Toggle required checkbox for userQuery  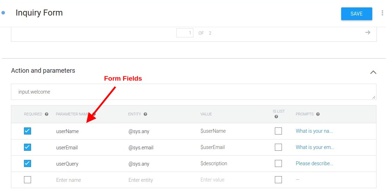click(x=28, y=163)
